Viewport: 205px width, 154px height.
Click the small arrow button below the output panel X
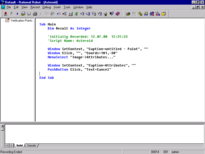click(3, 129)
